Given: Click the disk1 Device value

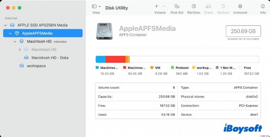Looking at the screenshot, I should 254,114.
